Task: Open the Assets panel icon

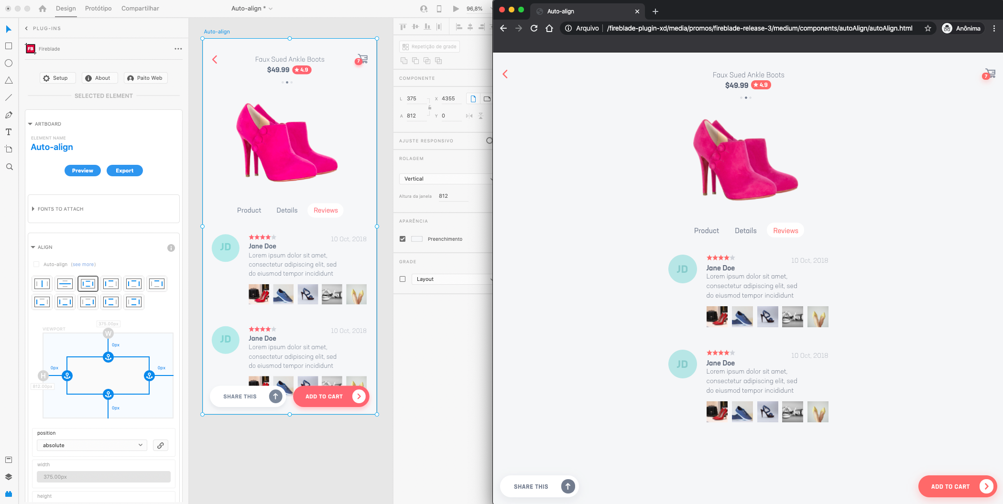Action: 9,460
